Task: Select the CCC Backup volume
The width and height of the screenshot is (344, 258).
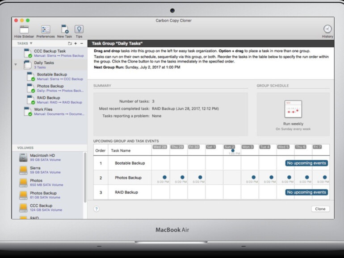Action: click(x=48, y=208)
